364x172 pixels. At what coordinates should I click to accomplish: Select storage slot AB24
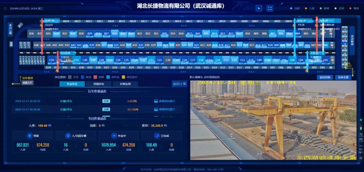pos(66,21)
